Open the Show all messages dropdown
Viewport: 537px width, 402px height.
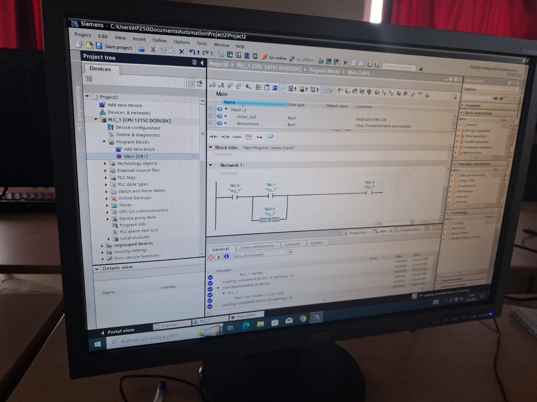[x=290, y=252]
